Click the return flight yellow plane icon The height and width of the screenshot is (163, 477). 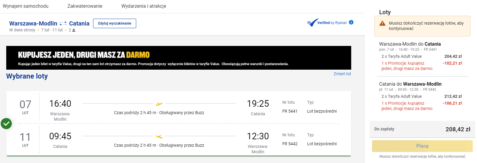[x=159, y=137]
